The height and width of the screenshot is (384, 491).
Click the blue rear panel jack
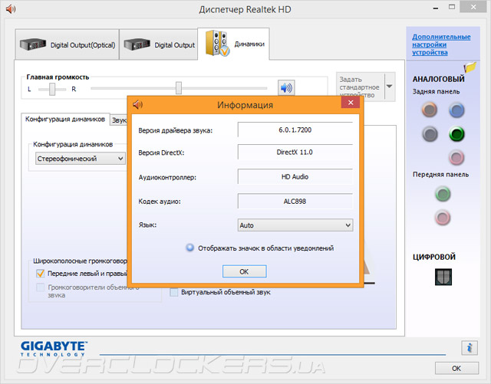point(456,110)
